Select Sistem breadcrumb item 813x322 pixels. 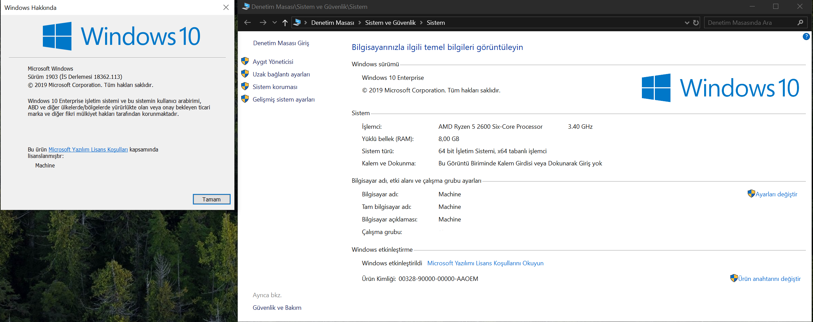click(436, 23)
